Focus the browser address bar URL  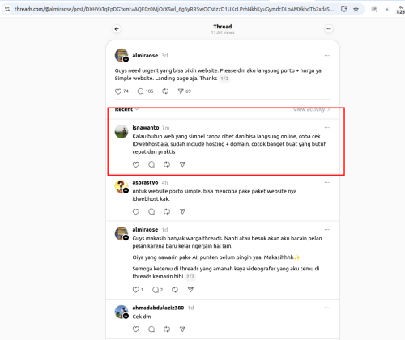click(x=174, y=9)
